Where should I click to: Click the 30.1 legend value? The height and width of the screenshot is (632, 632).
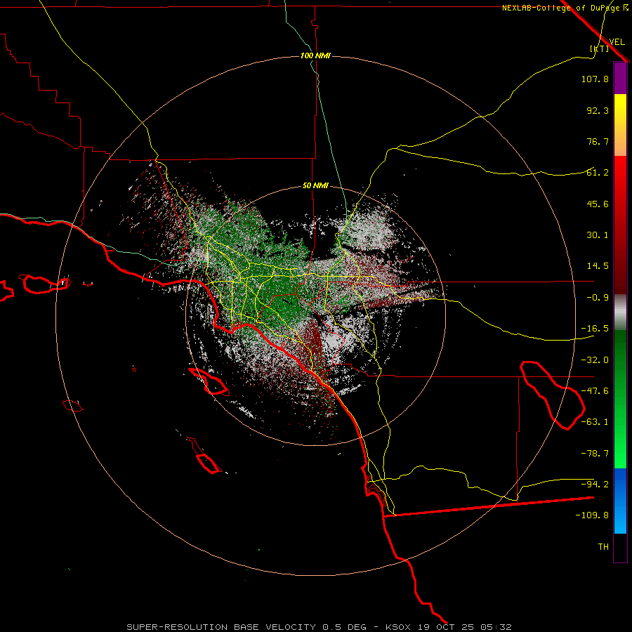coord(598,235)
